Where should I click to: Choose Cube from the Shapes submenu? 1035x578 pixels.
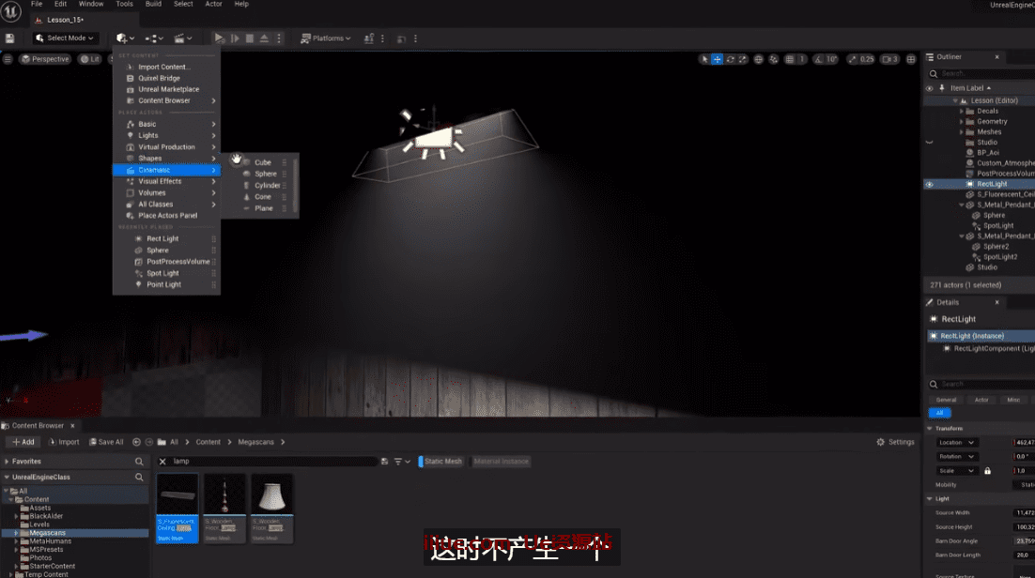tap(262, 162)
